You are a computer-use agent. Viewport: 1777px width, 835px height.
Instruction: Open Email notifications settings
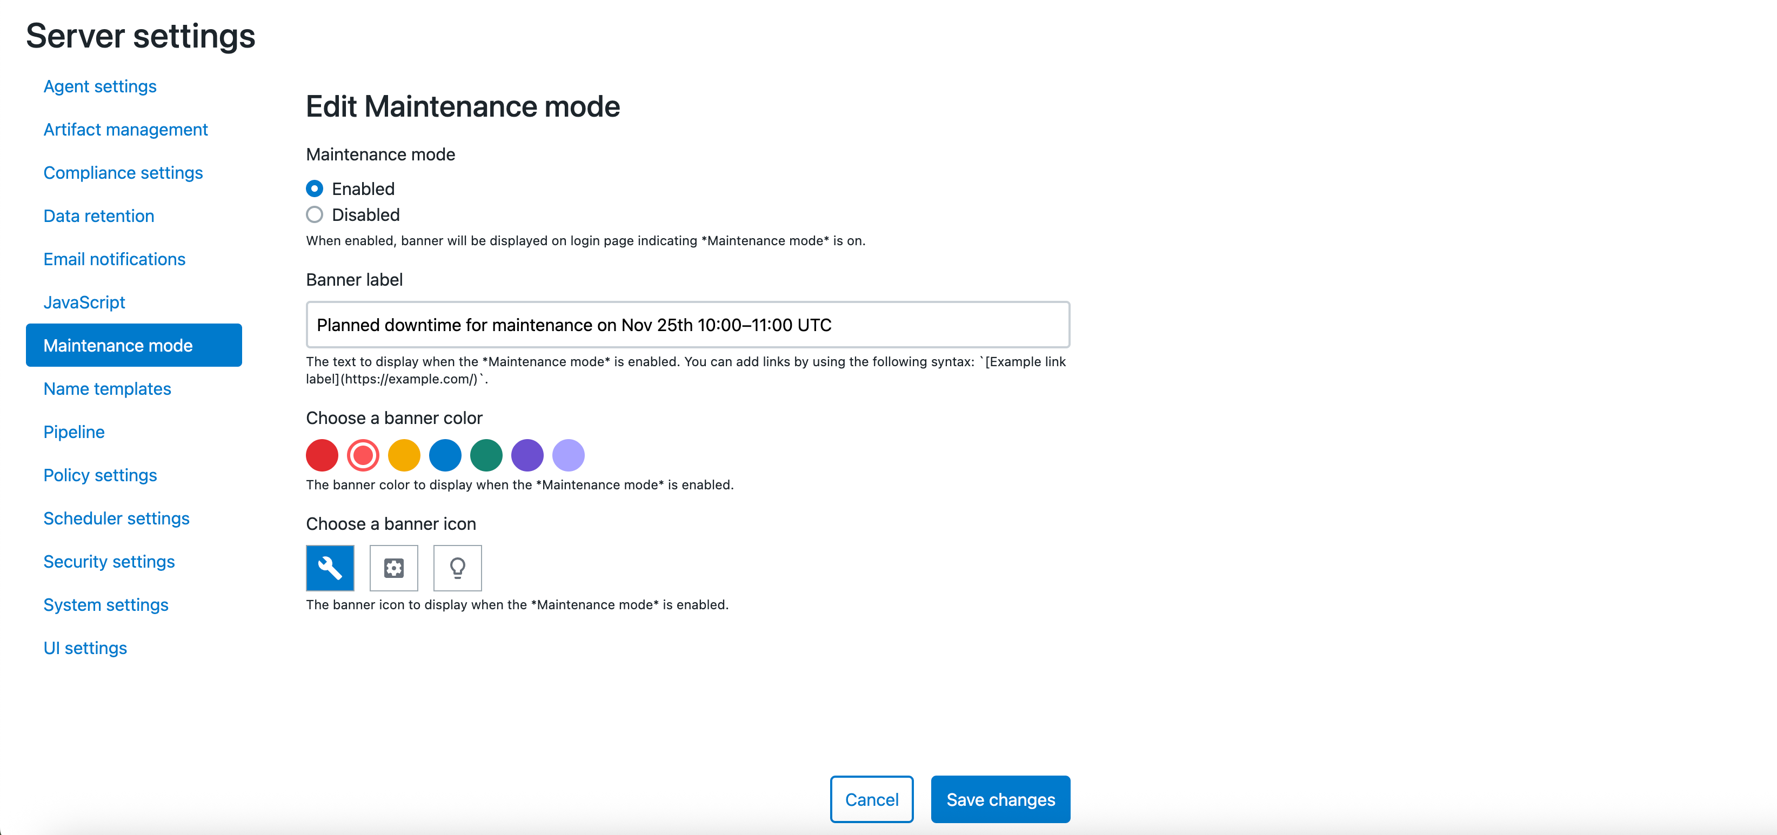(115, 259)
